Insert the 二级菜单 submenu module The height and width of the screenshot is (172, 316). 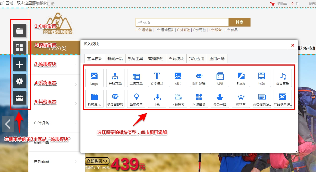(136, 78)
